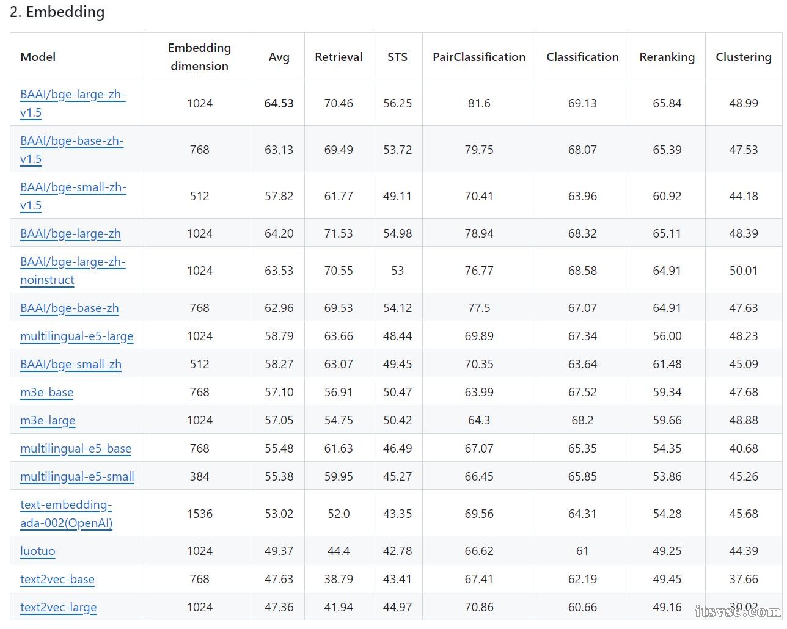Screen dimensions: 787x629
Task: Select Avg value 62.96
Action: tap(279, 308)
